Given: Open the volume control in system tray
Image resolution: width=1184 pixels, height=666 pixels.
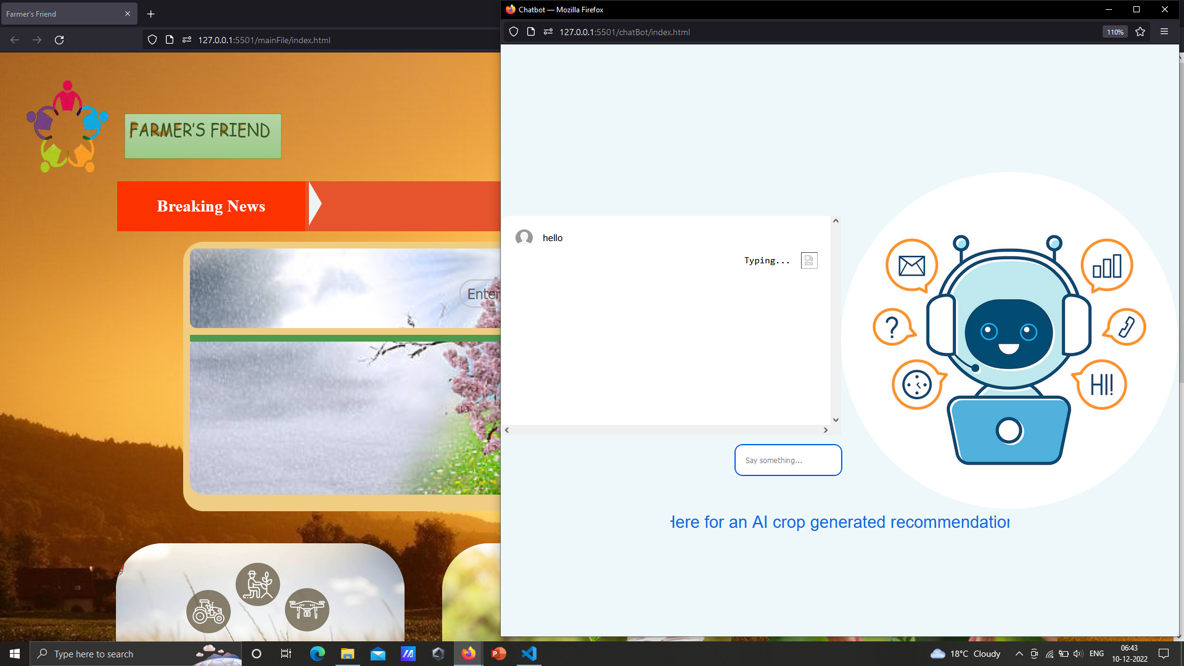Looking at the screenshot, I should [x=1078, y=654].
